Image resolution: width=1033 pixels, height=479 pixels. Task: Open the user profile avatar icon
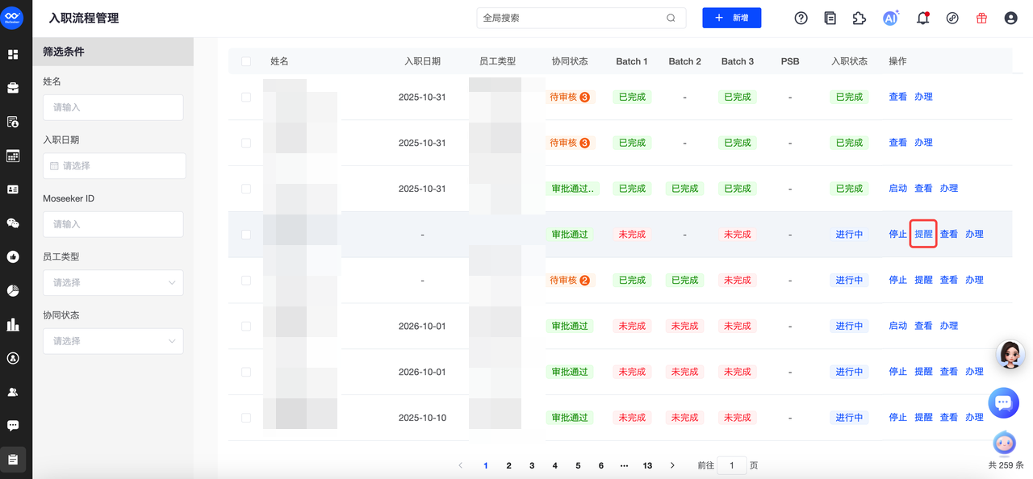coord(1010,18)
